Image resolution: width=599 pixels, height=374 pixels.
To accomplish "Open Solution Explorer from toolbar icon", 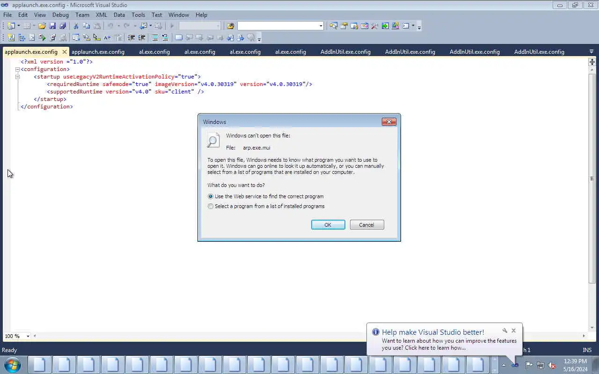I will (333, 26).
